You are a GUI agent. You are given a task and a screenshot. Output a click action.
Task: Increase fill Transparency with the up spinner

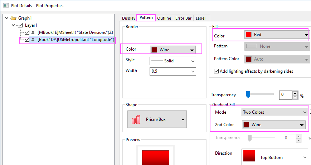coord(295,93)
